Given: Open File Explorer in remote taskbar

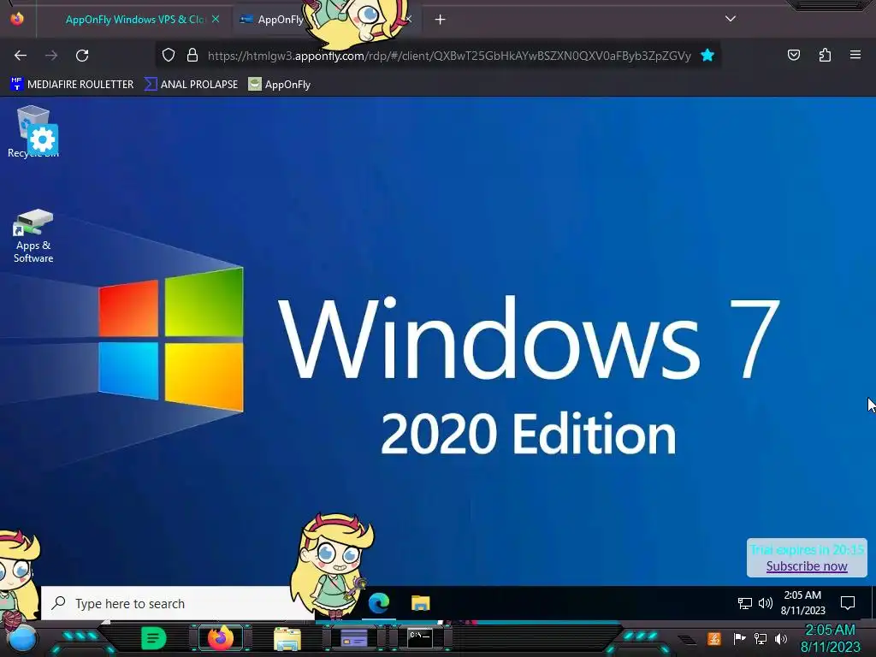Looking at the screenshot, I should point(421,603).
